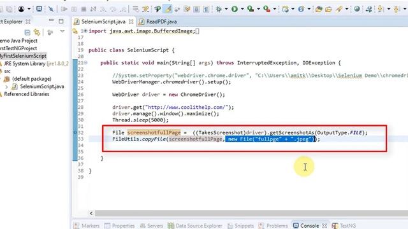Click the Previous Annotation up arrow icon
The height and width of the screenshot is (229, 408).
[397, 10]
